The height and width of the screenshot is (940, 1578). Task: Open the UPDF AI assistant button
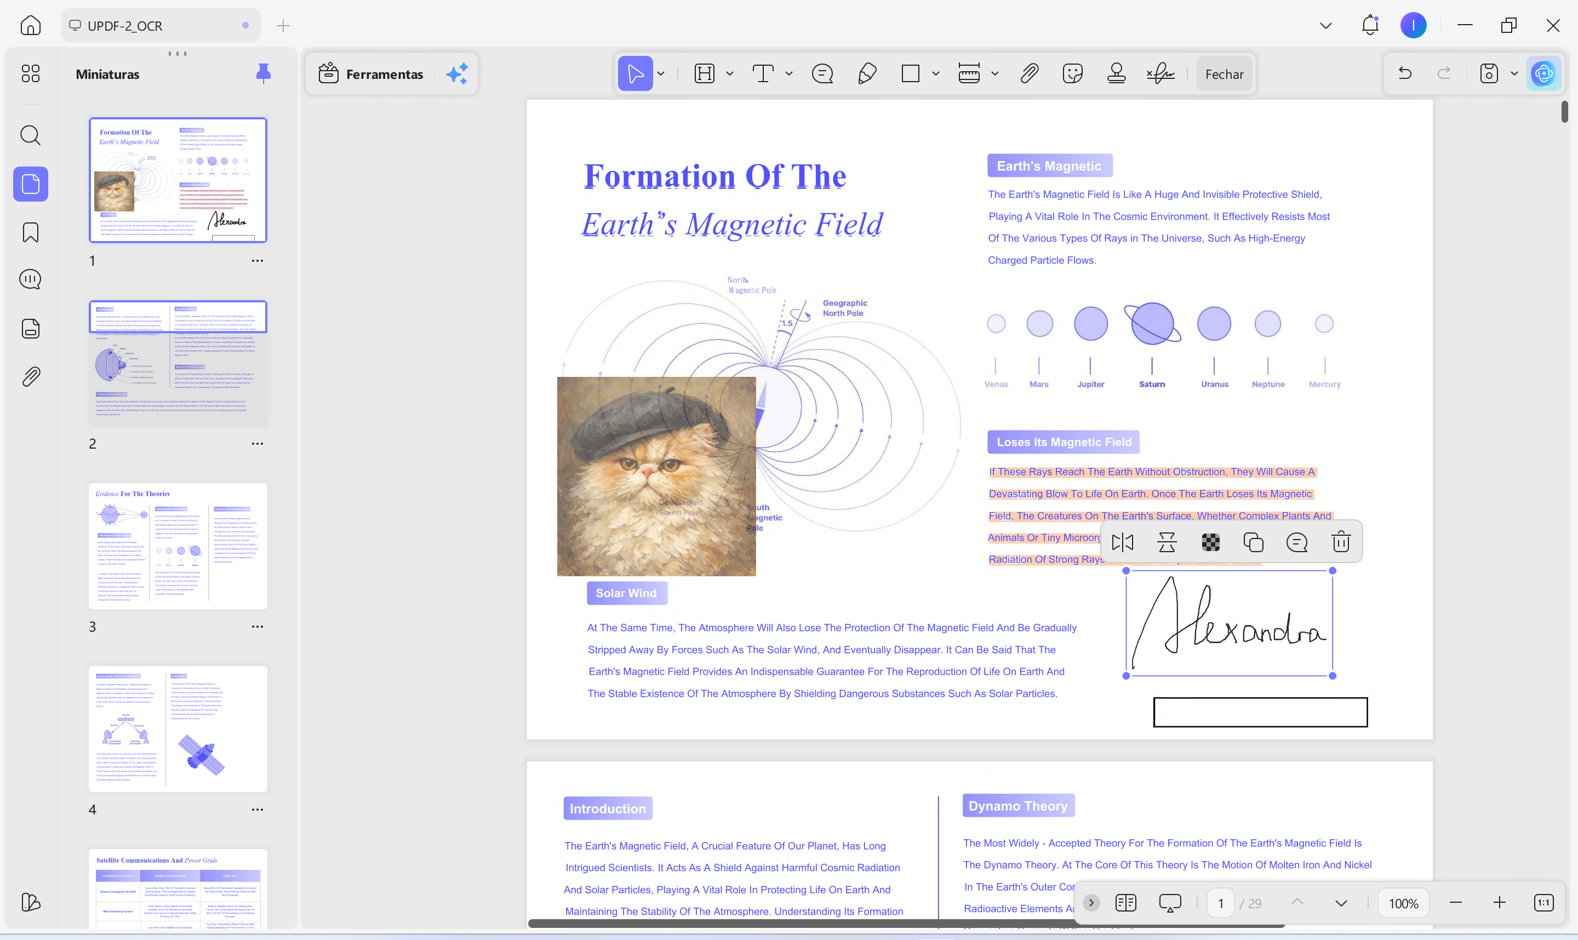1544,73
